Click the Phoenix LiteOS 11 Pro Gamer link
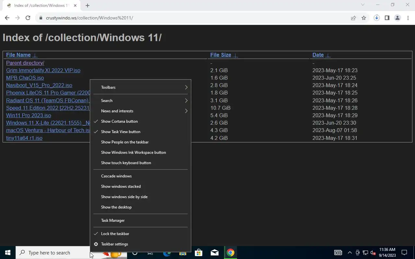This screenshot has height=259, width=415. pyautogui.click(x=48, y=93)
